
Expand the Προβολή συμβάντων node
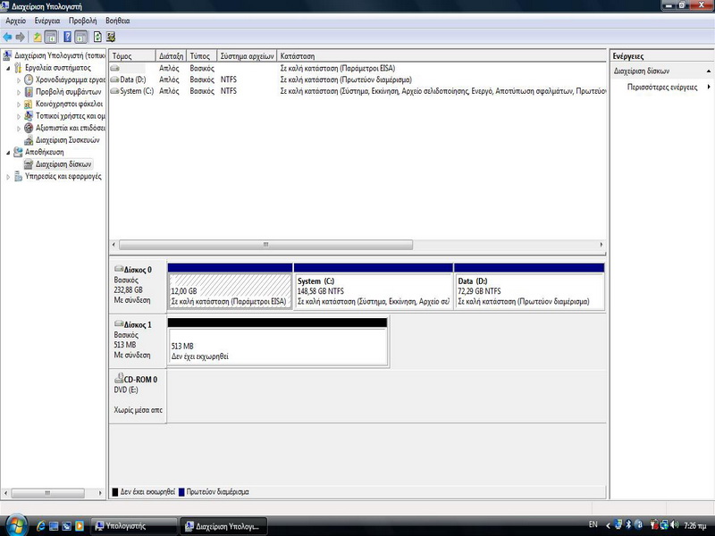click(19, 92)
